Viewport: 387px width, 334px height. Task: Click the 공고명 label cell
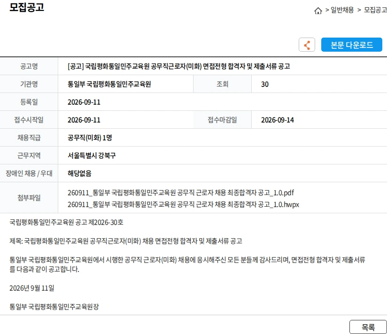point(29,66)
